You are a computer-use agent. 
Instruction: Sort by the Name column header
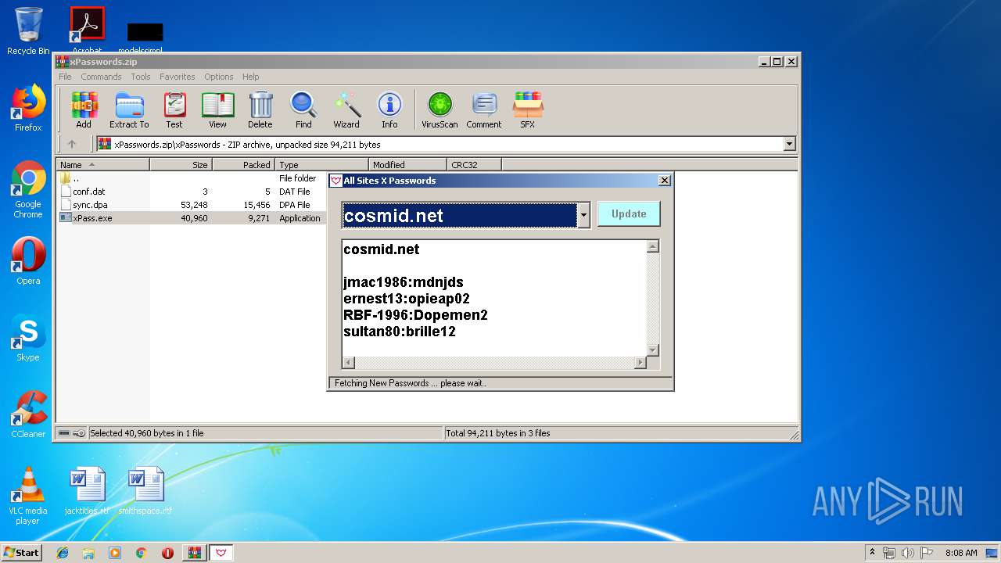pos(103,165)
